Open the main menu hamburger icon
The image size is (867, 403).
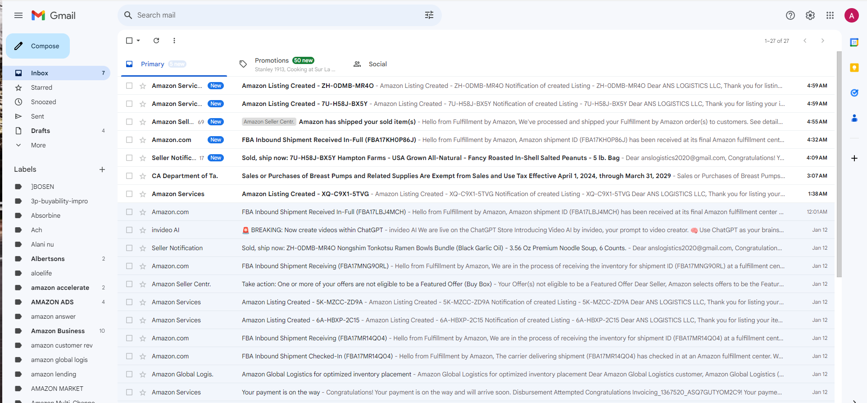18,15
